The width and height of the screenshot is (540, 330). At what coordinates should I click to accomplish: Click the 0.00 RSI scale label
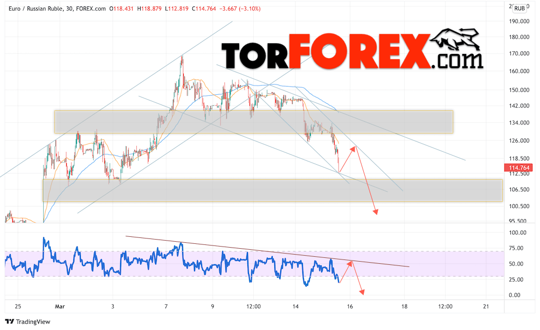(515, 295)
